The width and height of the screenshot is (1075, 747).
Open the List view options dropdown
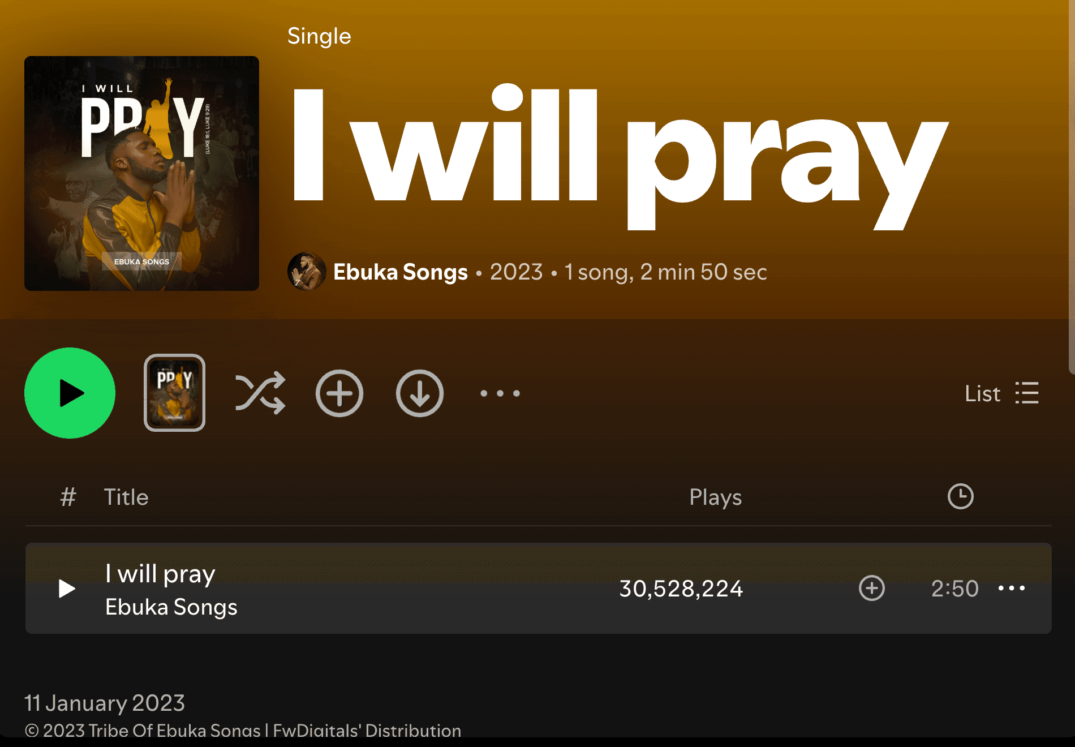[1001, 393]
